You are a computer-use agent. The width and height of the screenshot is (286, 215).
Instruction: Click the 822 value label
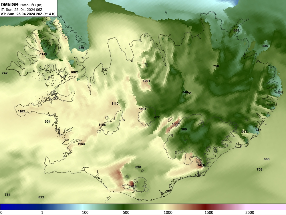coord(41,197)
